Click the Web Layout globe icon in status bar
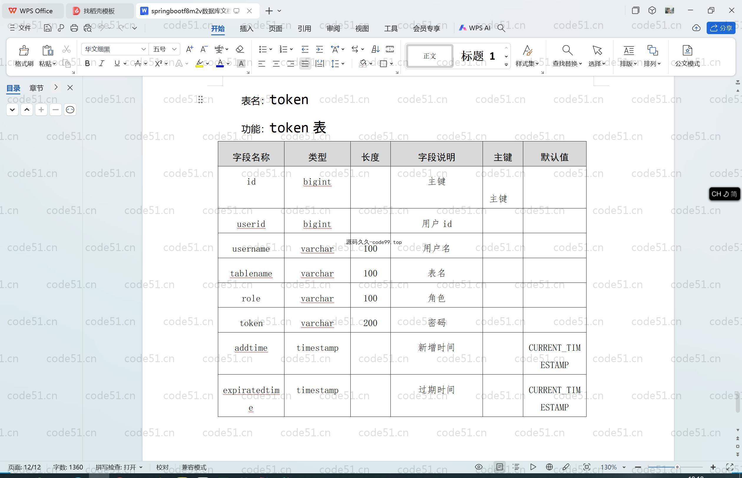 point(549,467)
